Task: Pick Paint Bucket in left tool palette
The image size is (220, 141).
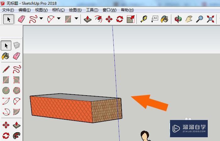Action: (x=5, y=56)
